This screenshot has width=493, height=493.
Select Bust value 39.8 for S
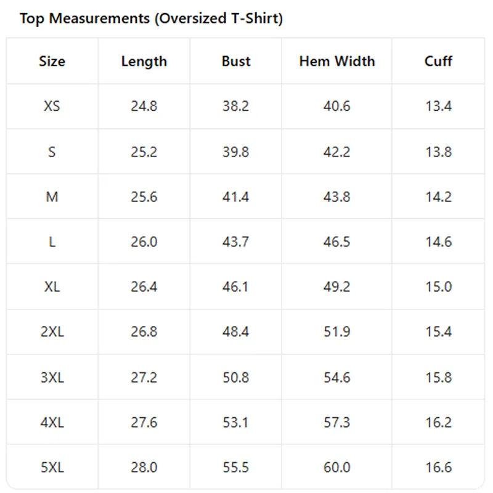click(x=236, y=152)
